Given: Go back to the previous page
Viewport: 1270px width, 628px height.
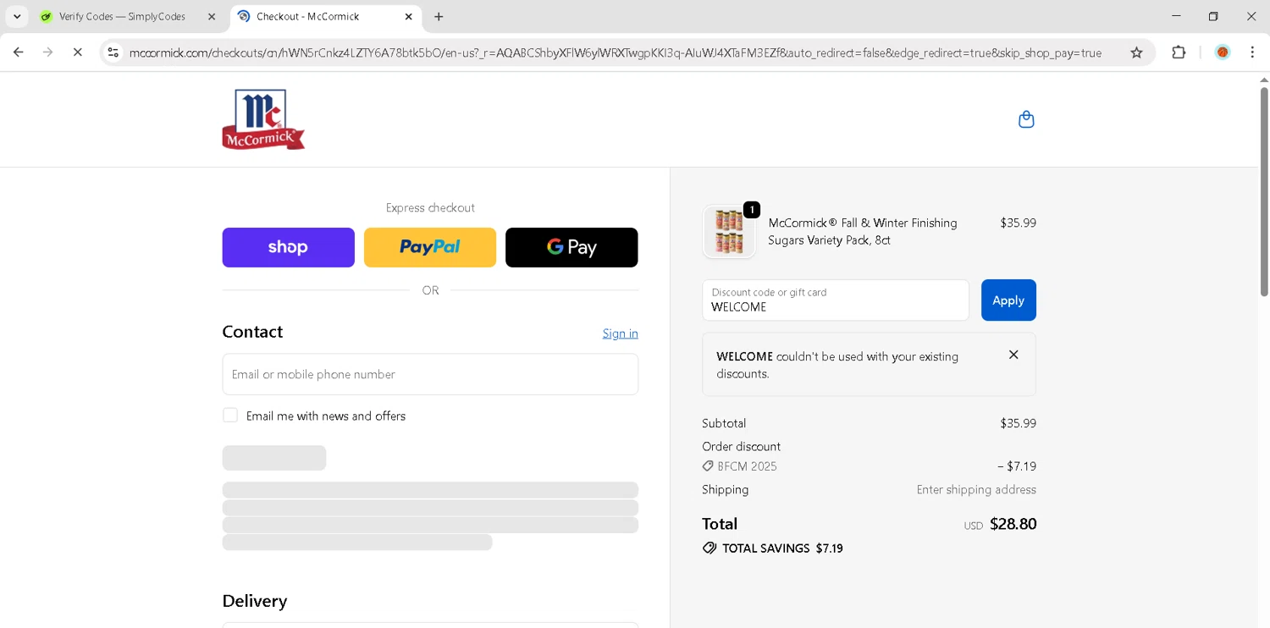Looking at the screenshot, I should tap(19, 52).
